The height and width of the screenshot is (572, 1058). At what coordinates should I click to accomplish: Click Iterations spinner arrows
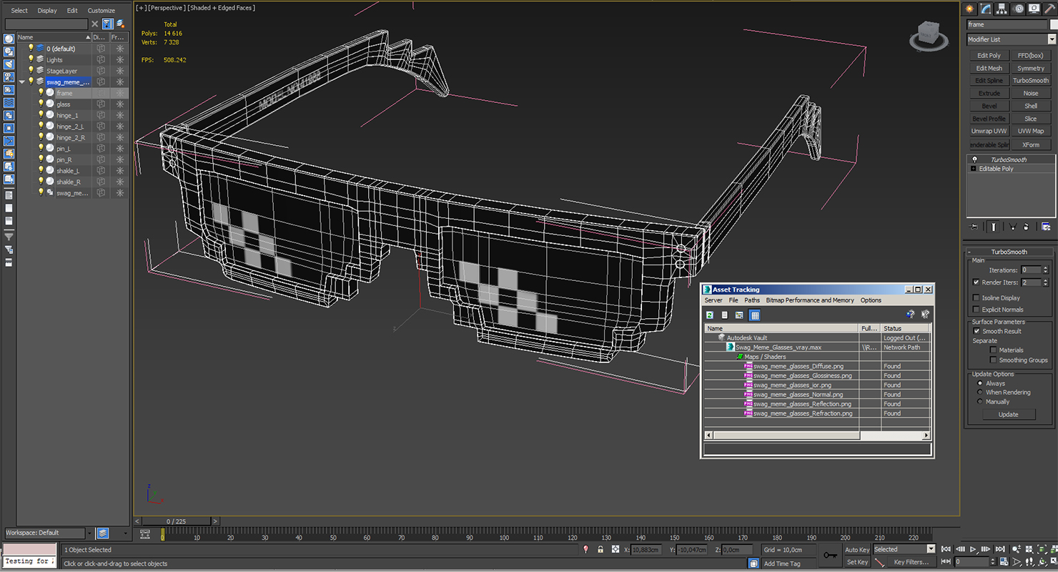(x=1045, y=270)
